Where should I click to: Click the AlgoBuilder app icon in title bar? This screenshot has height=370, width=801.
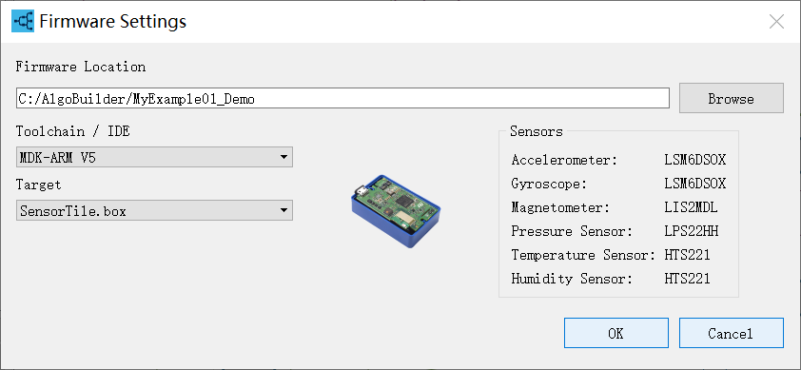pos(23,22)
